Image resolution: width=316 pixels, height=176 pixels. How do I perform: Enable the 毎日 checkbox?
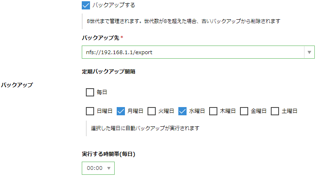pos(90,92)
